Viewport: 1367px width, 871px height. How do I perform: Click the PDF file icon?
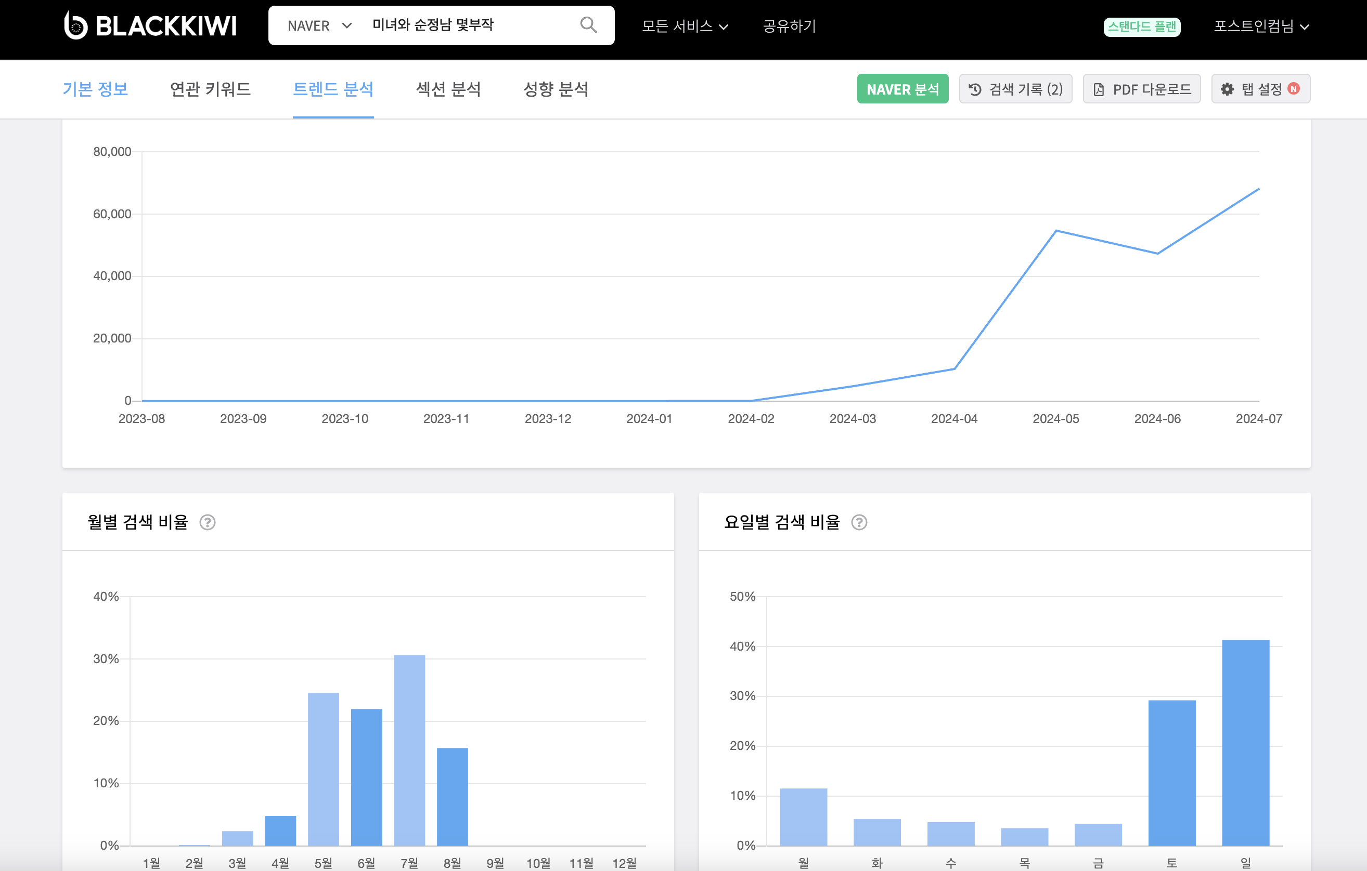pyautogui.click(x=1099, y=89)
